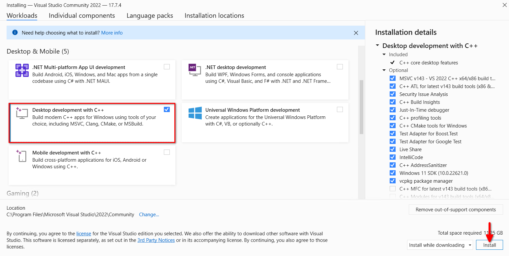Uncheck Just-In-Time debugger option
Image resolution: width=509 pixels, height=256 pixels.
coord(392,110)
